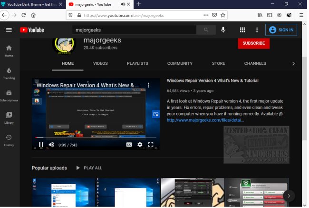
Task: Select the STORE channel tab
Action: click(218, 64)
